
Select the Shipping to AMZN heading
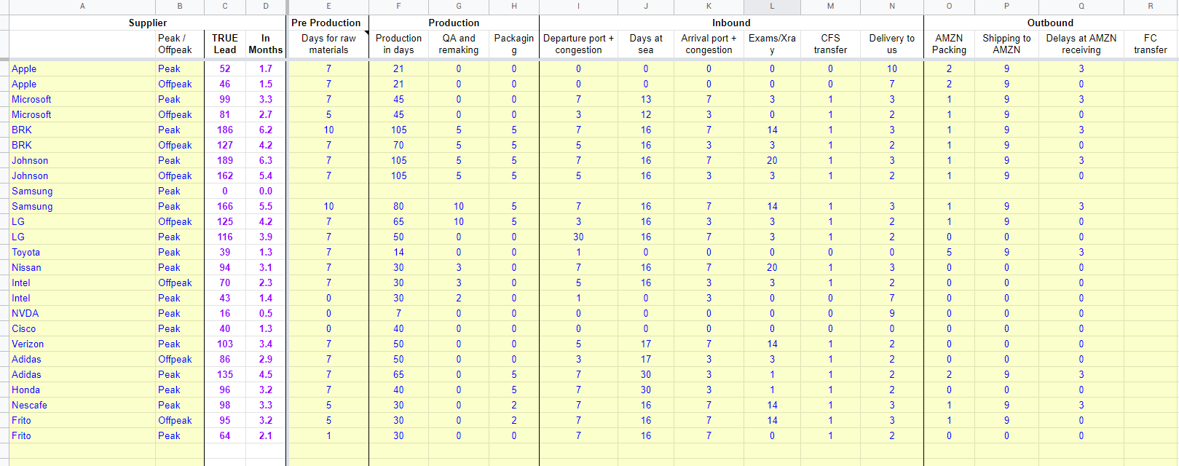[x=1006, y=44]
